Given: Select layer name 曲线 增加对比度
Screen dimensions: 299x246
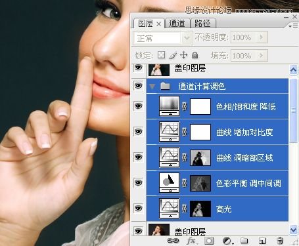Looking at the screenshot, I should click(x=244, y=133).
